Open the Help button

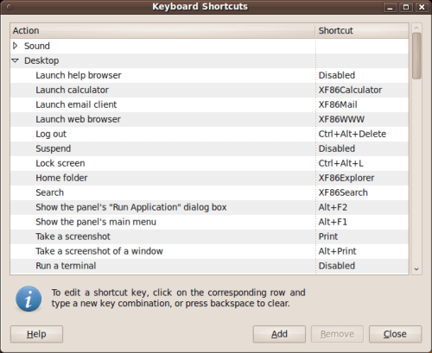point(36,334)
